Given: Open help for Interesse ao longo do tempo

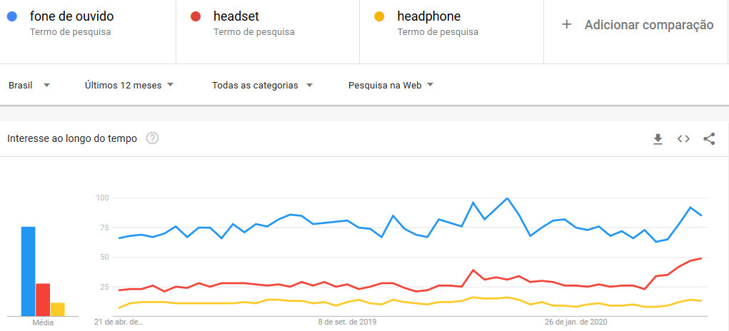Looking at the screenshot, I should pos(152,138).
